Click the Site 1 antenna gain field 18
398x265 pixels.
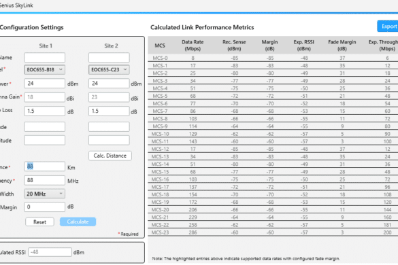pyautogui.click(x=44, y=97)
